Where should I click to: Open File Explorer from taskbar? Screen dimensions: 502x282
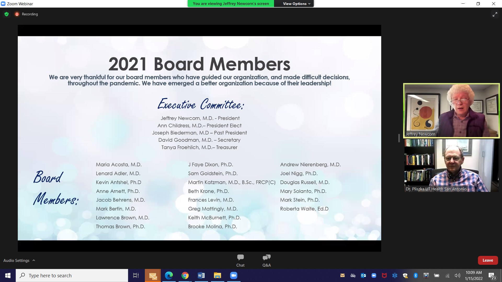pyautogui.click(x=217, y=275)
